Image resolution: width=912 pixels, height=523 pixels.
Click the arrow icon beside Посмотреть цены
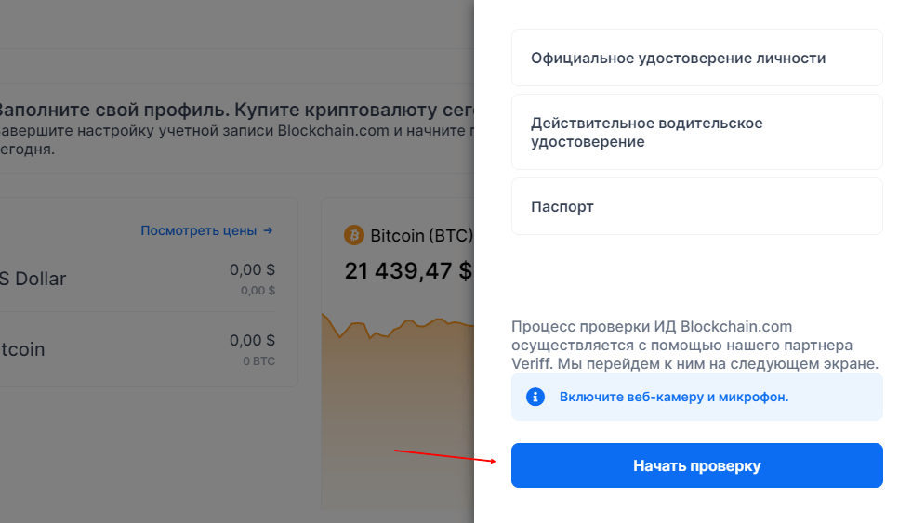[268, 229]
